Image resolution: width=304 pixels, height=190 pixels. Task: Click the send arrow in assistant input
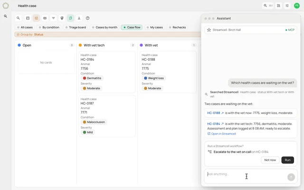(291, 177)
